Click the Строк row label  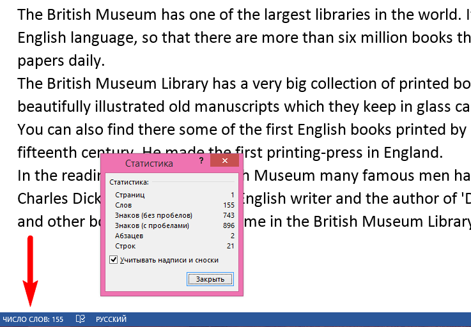[x=125, y=246]
